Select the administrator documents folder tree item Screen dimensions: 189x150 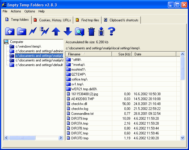pyautogui.click(x=39, y=51)
